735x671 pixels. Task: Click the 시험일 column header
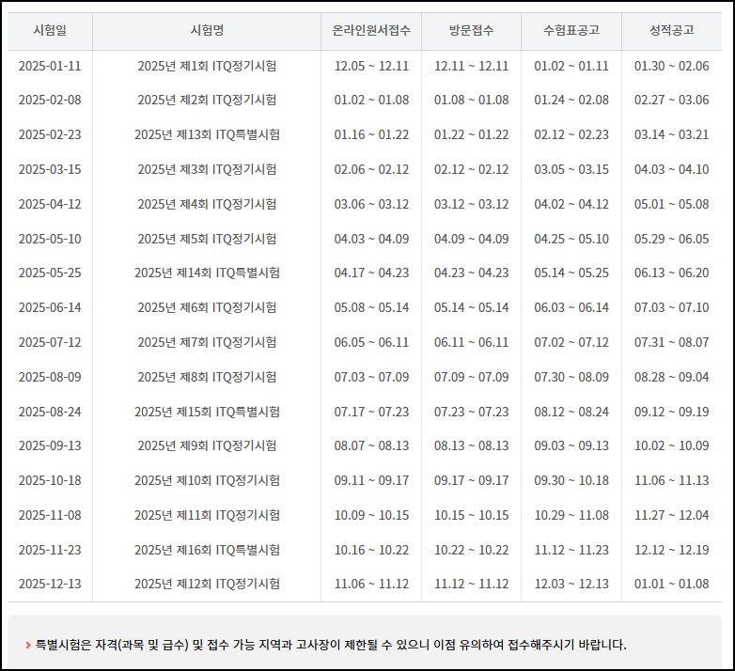pyautogui.click(x=50, y=30)
